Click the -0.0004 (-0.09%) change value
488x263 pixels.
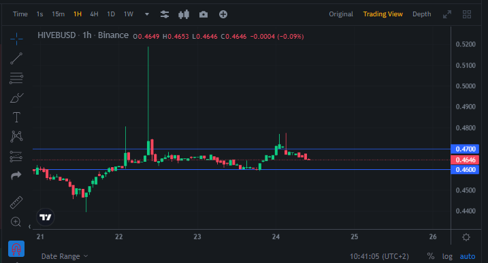[x=277, y=37]
